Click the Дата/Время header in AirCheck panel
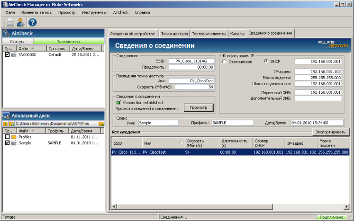This screenshot has height=221, width=354. point(86,48)
